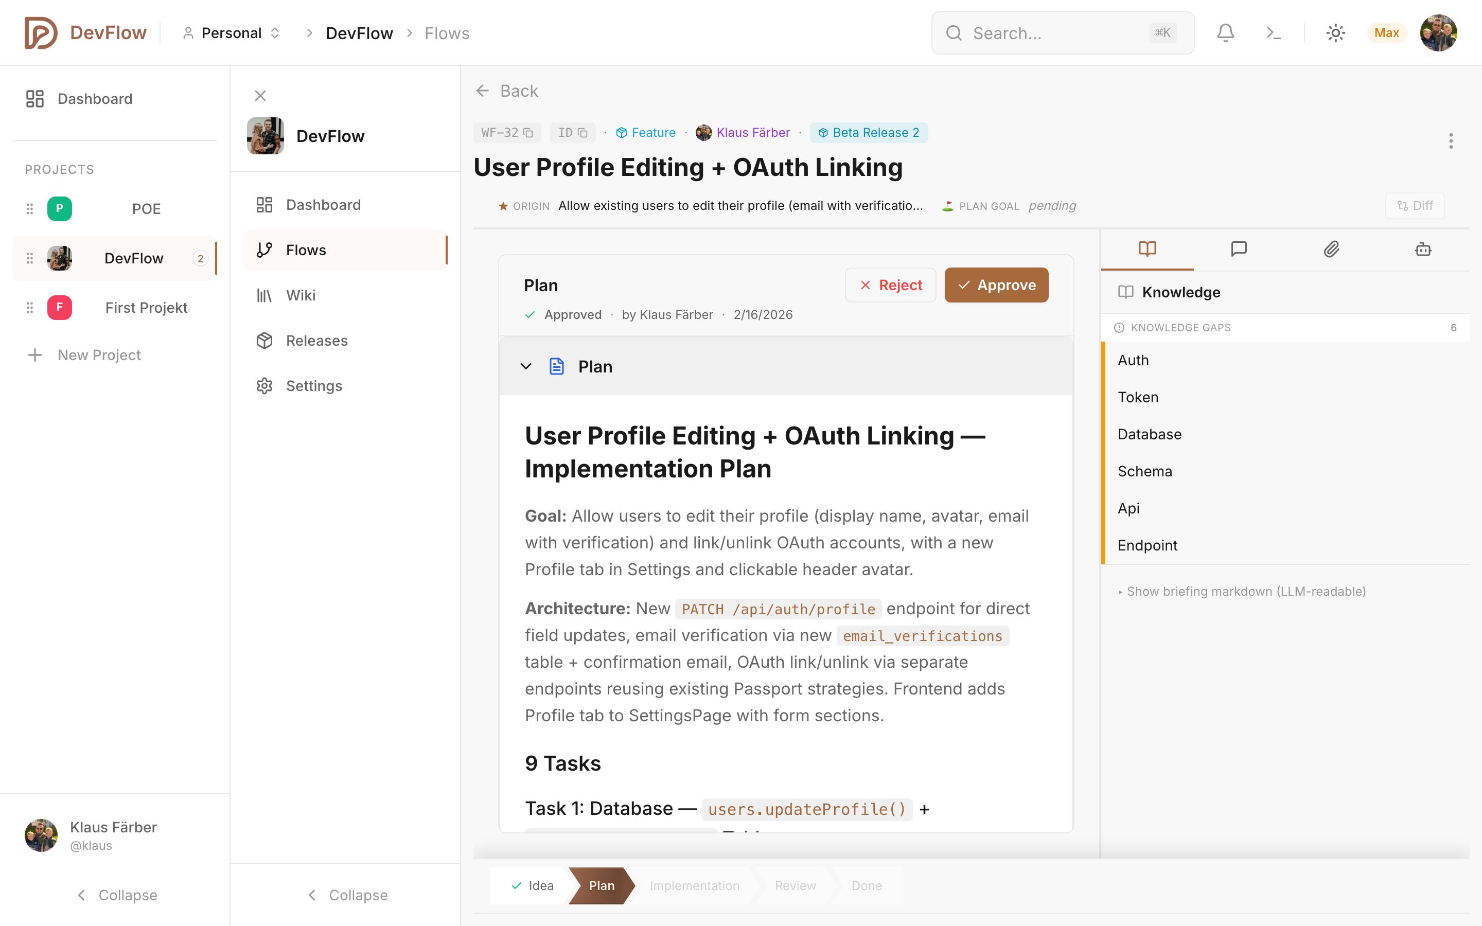Screen dimensions: 1482x926
Task: Open the main Dashboard in left sidebar
Action: pyautogui.click(x=115, y=99)
